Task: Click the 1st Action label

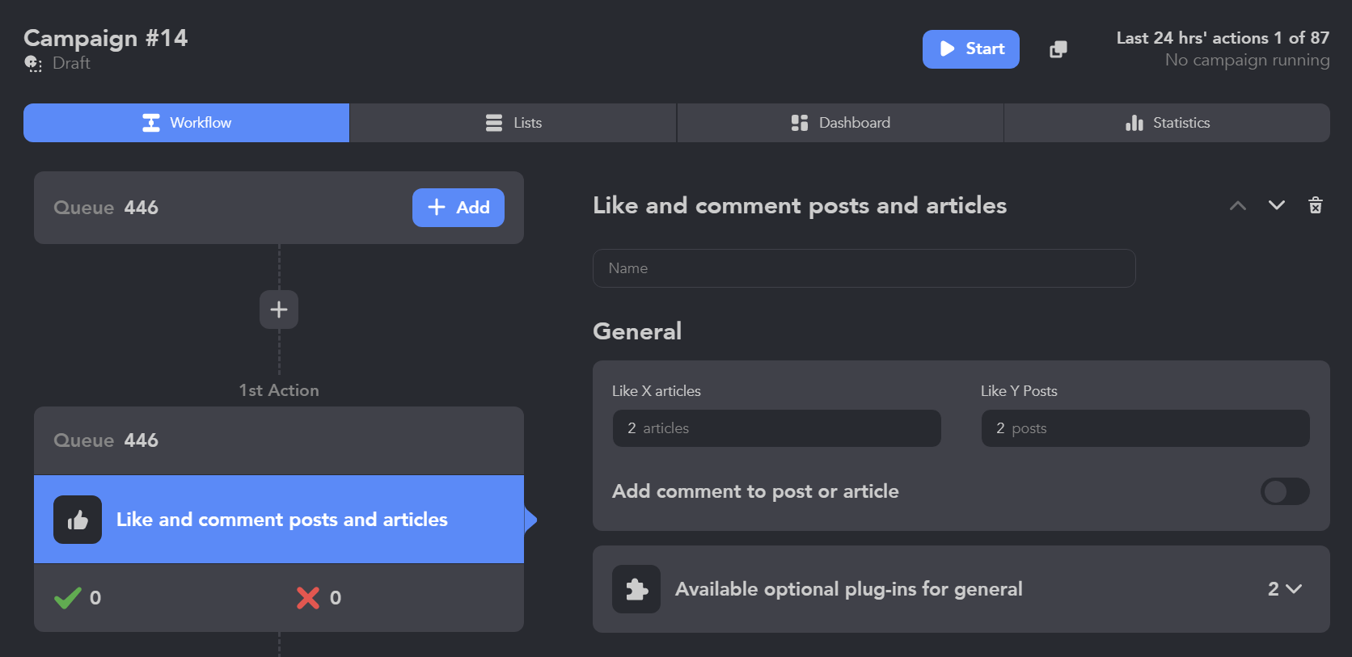Action: pyautogui.click(x=279, y=390)
